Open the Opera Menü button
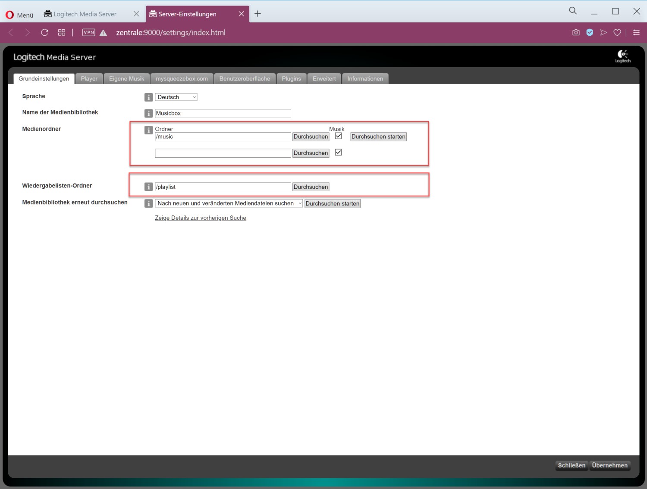 [x=19, y=15]
